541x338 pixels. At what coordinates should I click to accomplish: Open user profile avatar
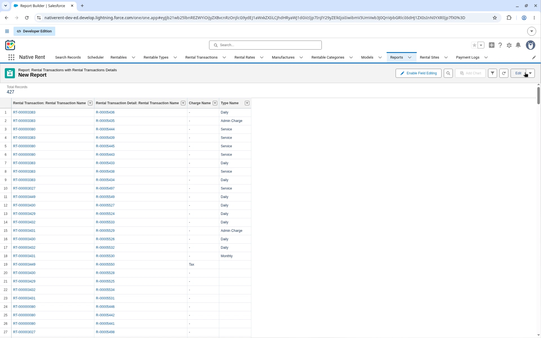click(531, 45)
